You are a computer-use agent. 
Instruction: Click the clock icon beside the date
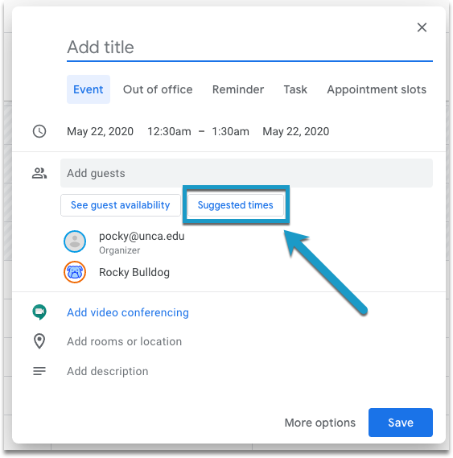[39, 131]
